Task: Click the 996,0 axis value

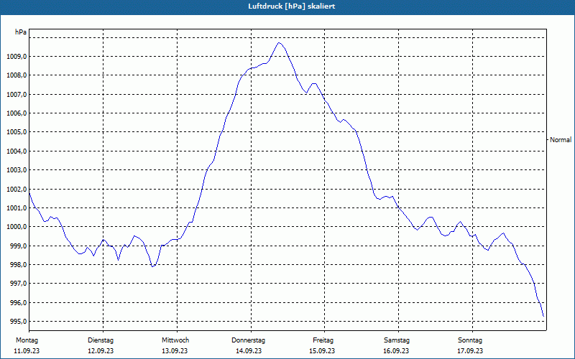Action: 18,302
